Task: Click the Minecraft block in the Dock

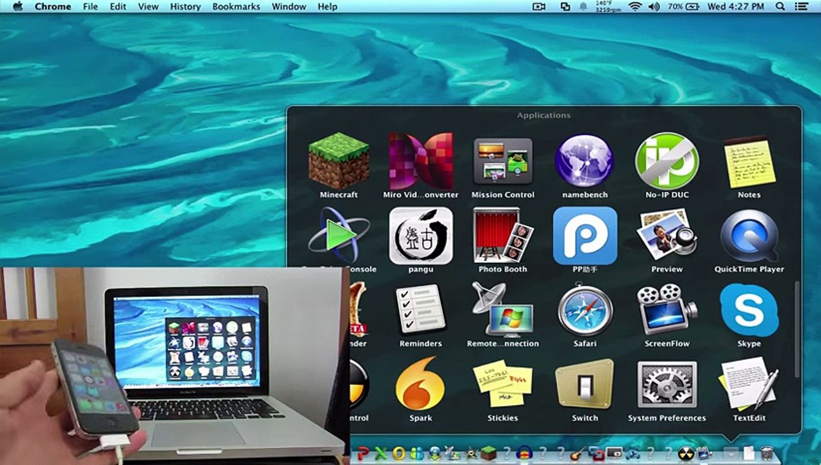Action: [x=489, y=453]
